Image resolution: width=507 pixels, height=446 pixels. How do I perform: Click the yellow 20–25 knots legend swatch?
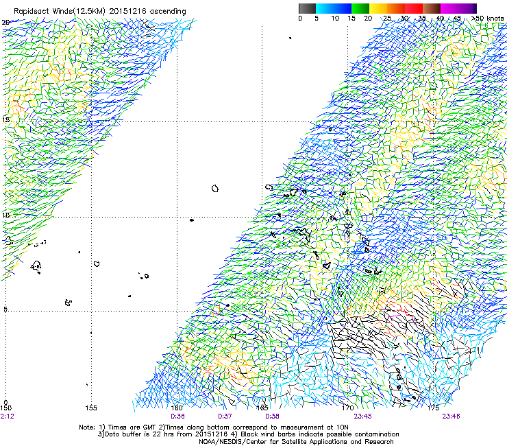click(378, 8)
